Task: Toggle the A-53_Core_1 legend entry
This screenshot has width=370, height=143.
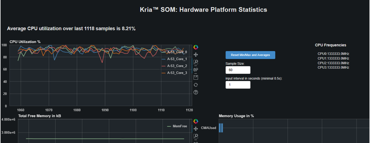Action: coord(174,59)
